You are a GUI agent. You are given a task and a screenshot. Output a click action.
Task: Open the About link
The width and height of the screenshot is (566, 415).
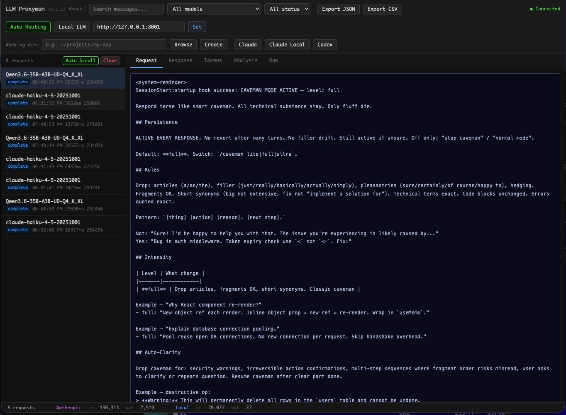[x=75, y=9]
